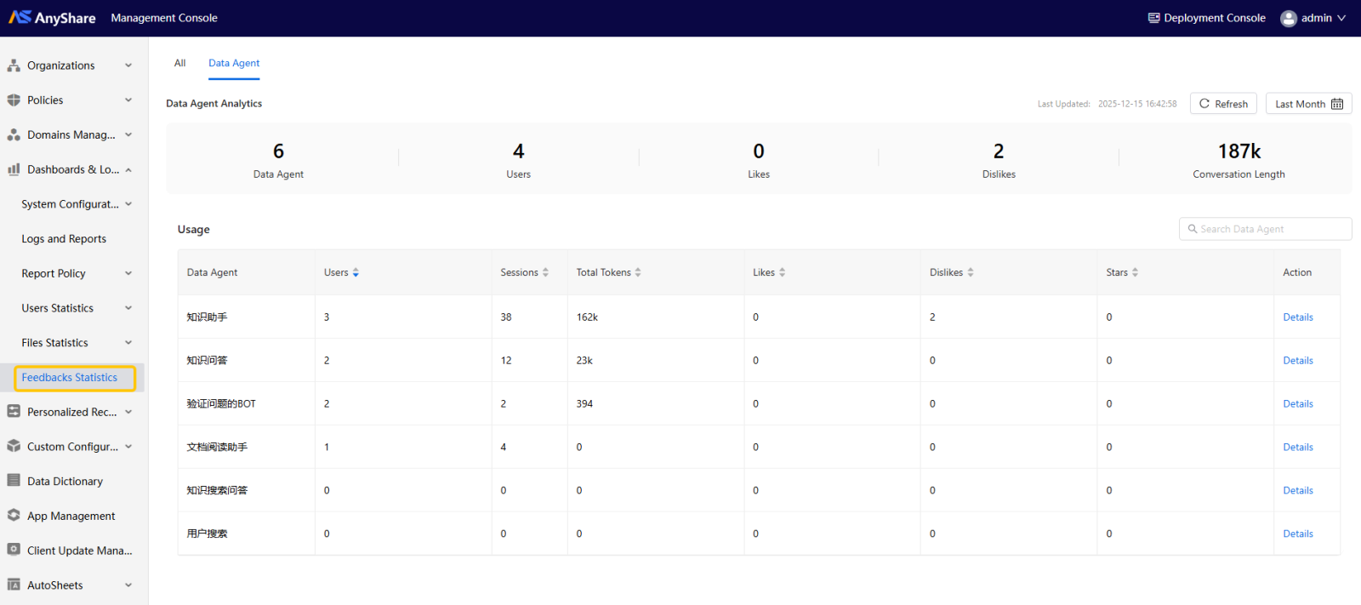
Task: Click the Policies shield icon
Action: point(14,100)
